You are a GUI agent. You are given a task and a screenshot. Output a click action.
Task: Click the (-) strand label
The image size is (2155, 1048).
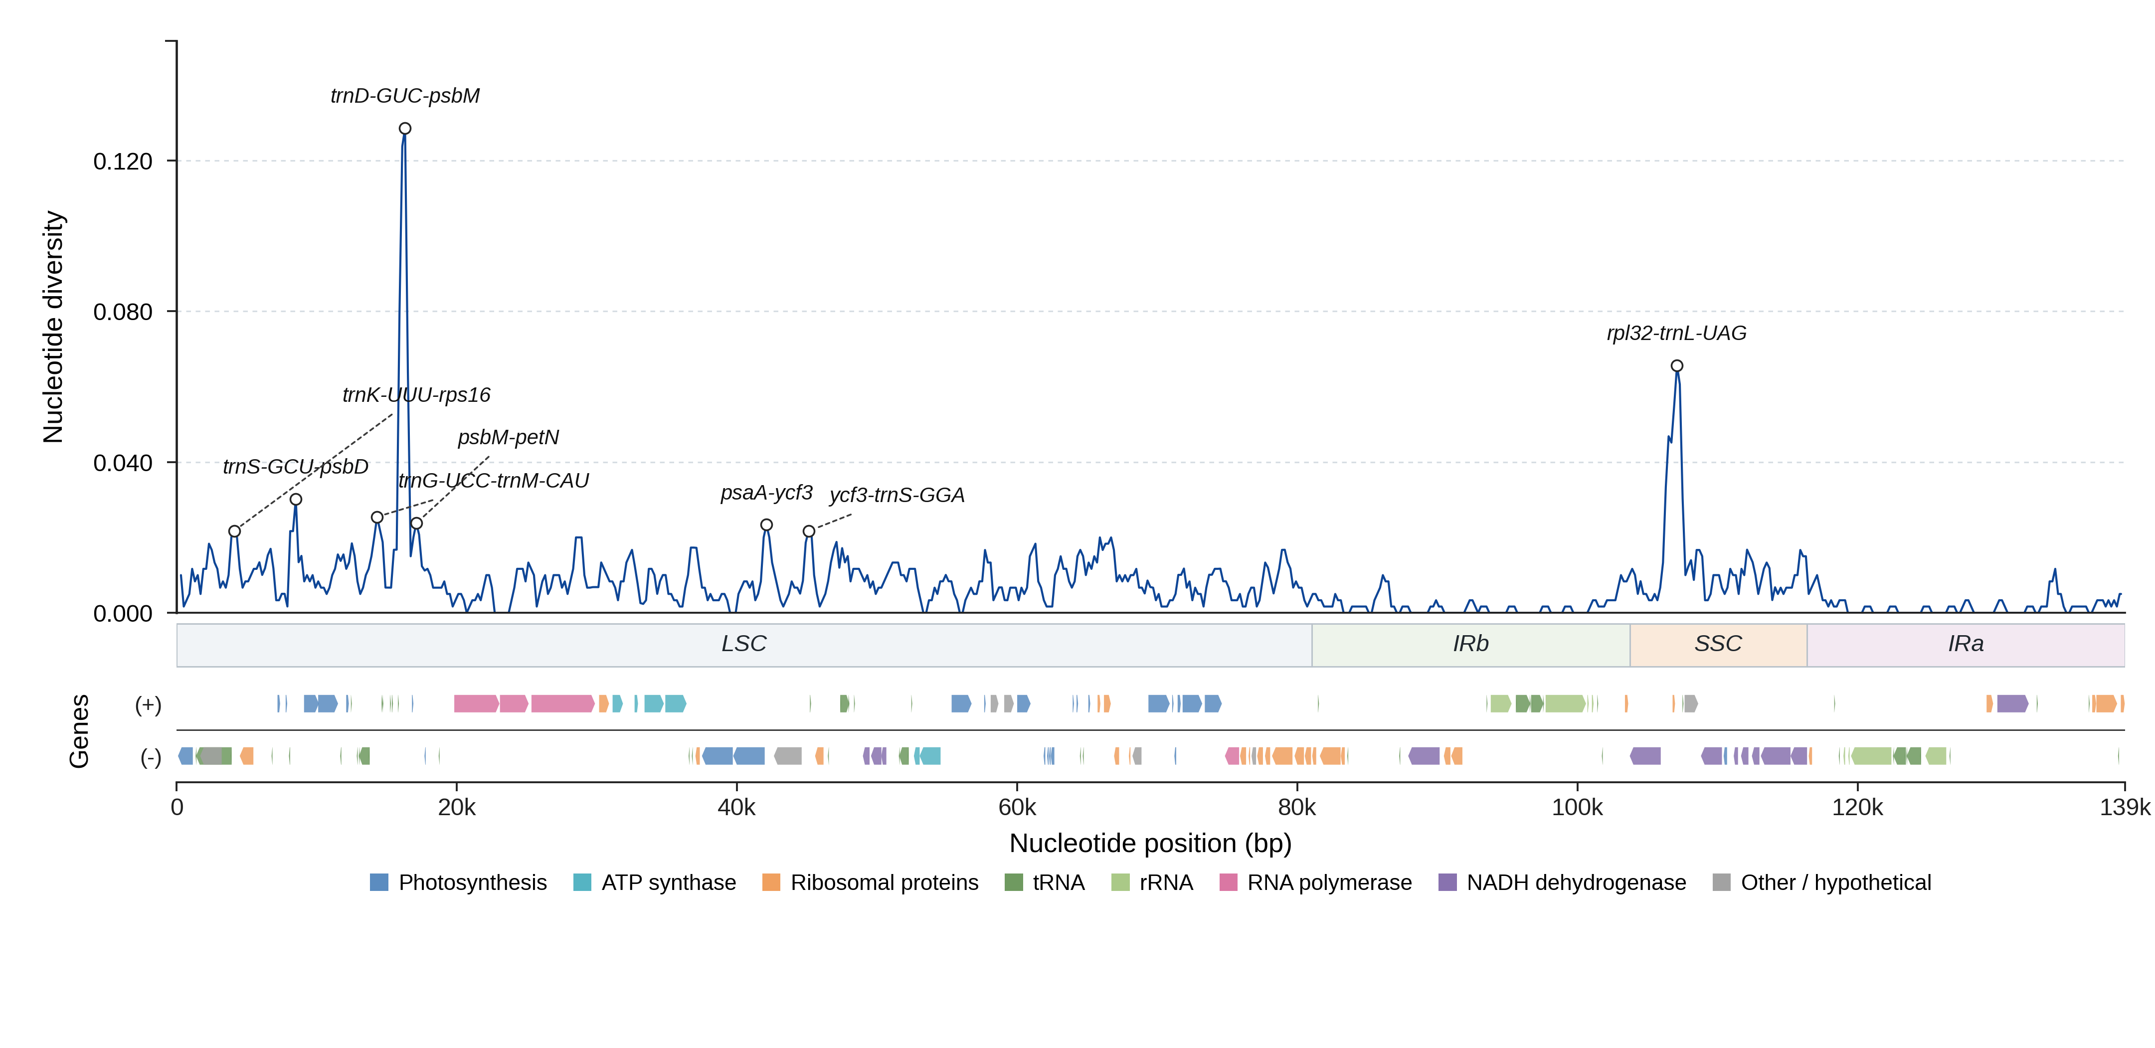coord(151,757)
